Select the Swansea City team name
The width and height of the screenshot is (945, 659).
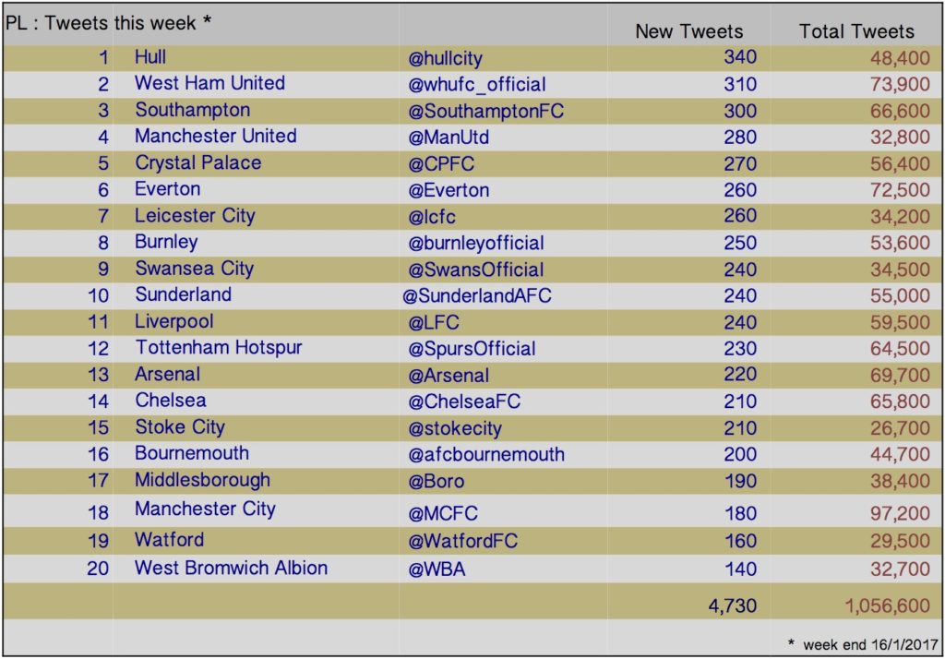tap(194, 269)
